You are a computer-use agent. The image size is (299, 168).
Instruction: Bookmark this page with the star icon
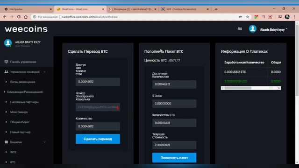click(x=248, y=17)
